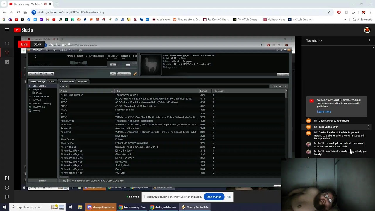Select the Stream icon in left sidebar
The width and height of the screenshot is (375, 211).
(x=7, y=43)
